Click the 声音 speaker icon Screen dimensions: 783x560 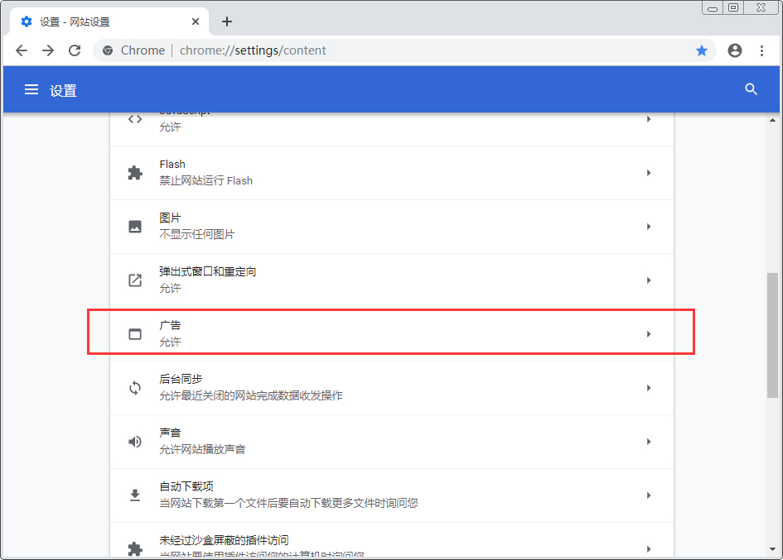135,441
